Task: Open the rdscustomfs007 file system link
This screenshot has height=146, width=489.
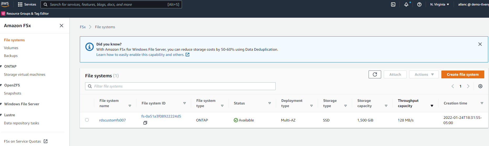Action: tap(112, 120)
